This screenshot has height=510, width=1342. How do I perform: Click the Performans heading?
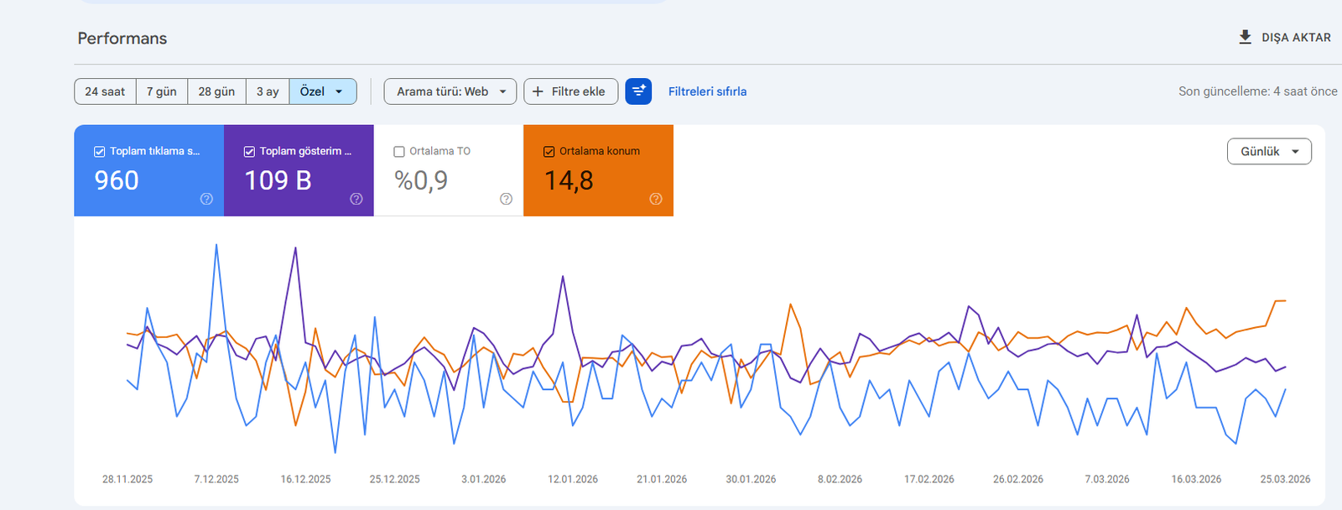pyautogui.click(x=122, y=39)
